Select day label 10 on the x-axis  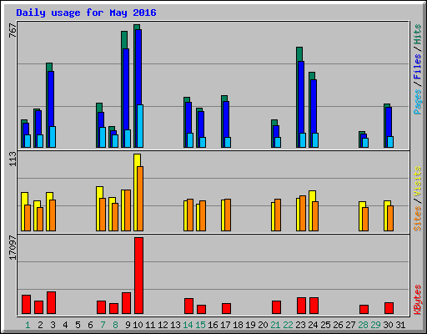(138, 325)
